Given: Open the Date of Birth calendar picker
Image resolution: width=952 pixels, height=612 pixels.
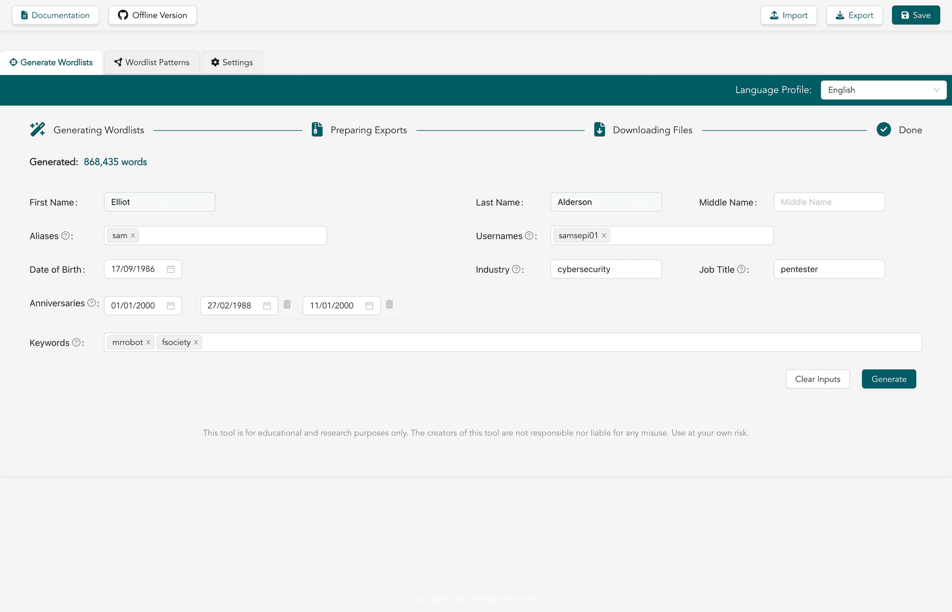Looking at the screenshot, I should 170,269.
